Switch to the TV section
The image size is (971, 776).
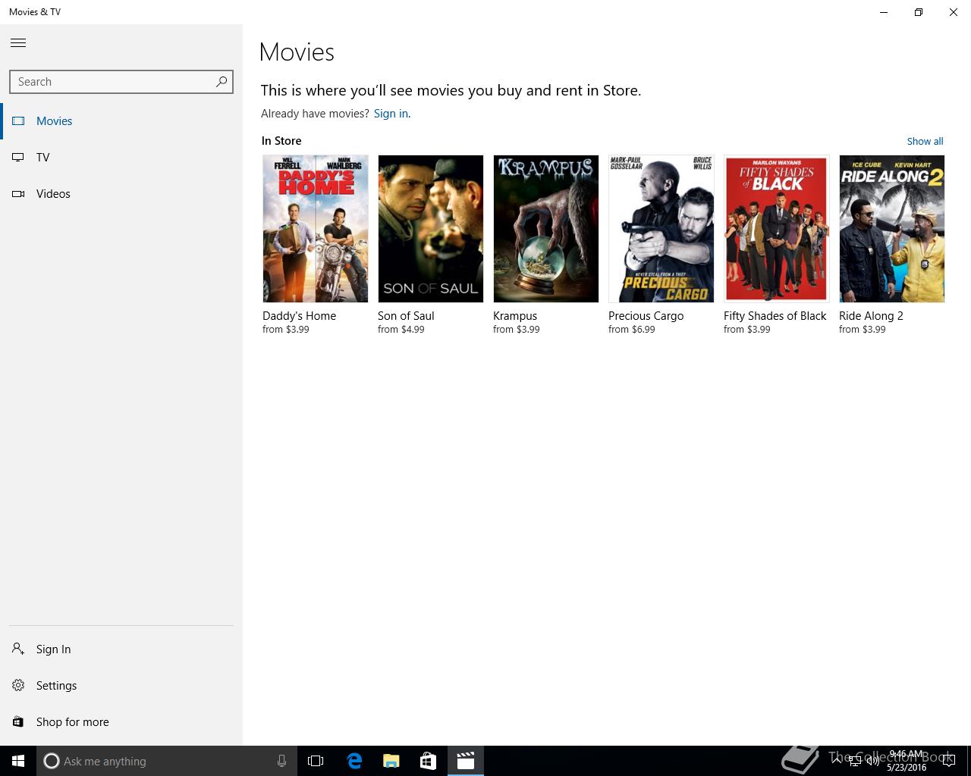pyautogui.click(x=42, y=157)
